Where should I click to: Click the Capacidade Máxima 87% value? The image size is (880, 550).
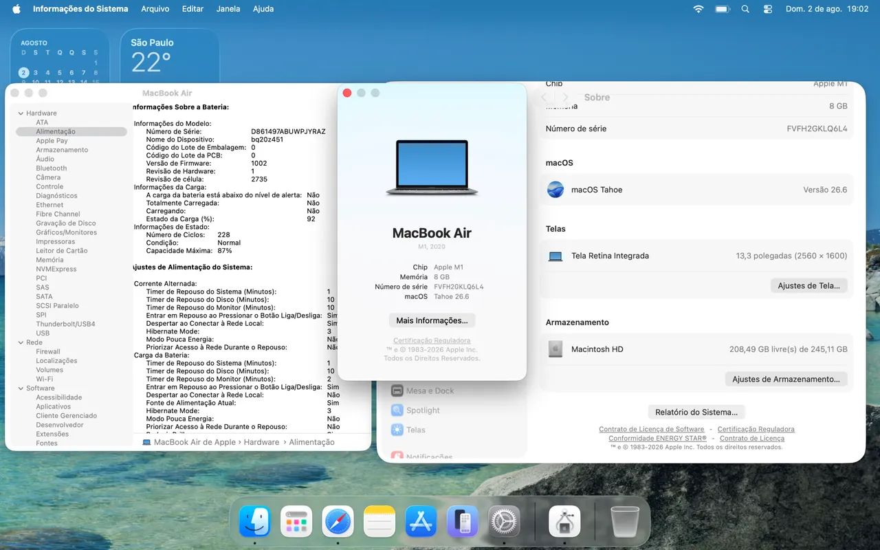pyautogui.click(x=223, y=251)
